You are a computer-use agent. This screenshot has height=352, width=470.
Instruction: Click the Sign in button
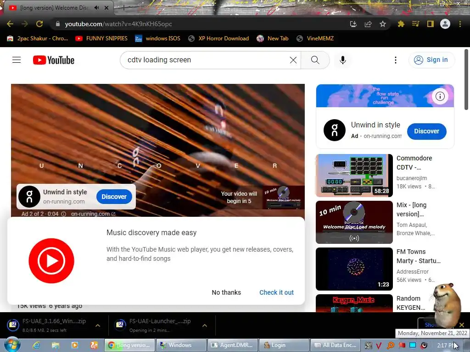coord(431,60)
